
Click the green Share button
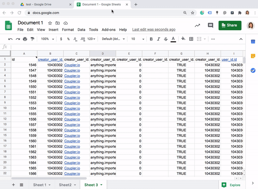pyautogui.click(x=230, y=25)
